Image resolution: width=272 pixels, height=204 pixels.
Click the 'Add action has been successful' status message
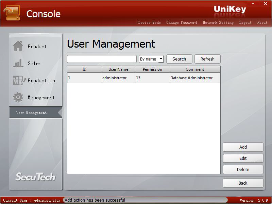pos(95,200)
